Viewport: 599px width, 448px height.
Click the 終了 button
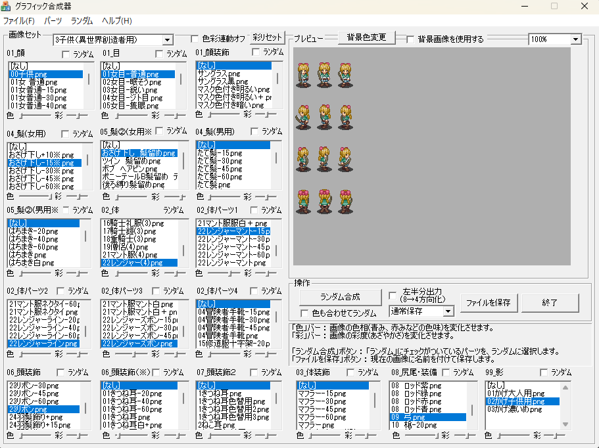coord(550,302)
